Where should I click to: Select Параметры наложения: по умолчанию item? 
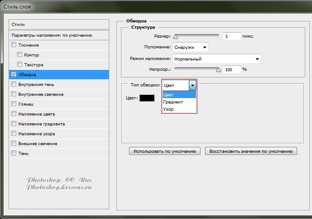coord(59,35)
